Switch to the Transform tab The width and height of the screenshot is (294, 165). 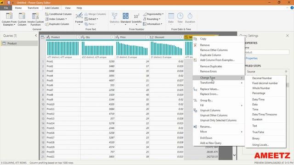pos(33,8)
